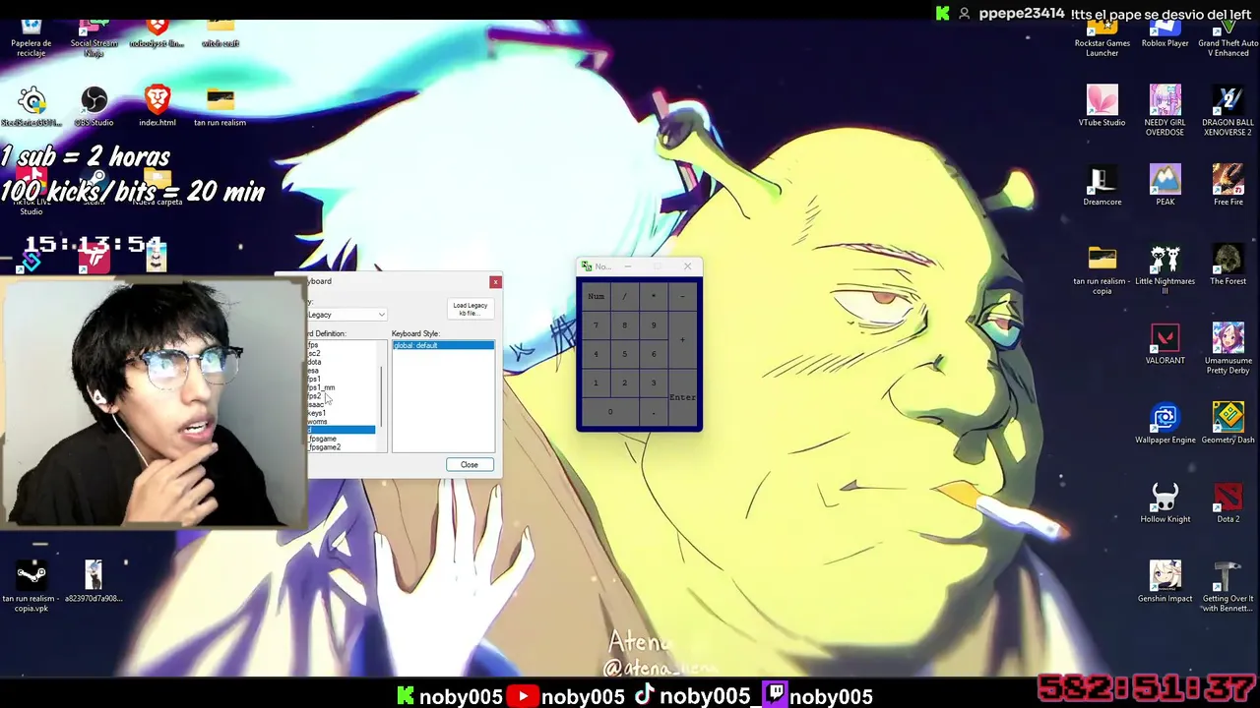This screenshot has width=1260, height=708.
Task: Launch the Hollow Knight shortcut
Action: point(1165,502)
